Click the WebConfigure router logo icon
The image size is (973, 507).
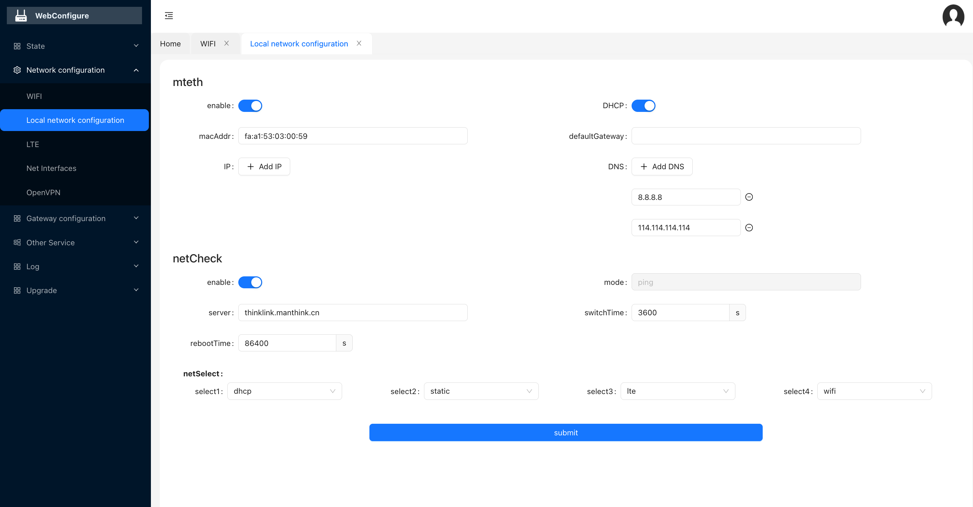click(x=21, y=15)
